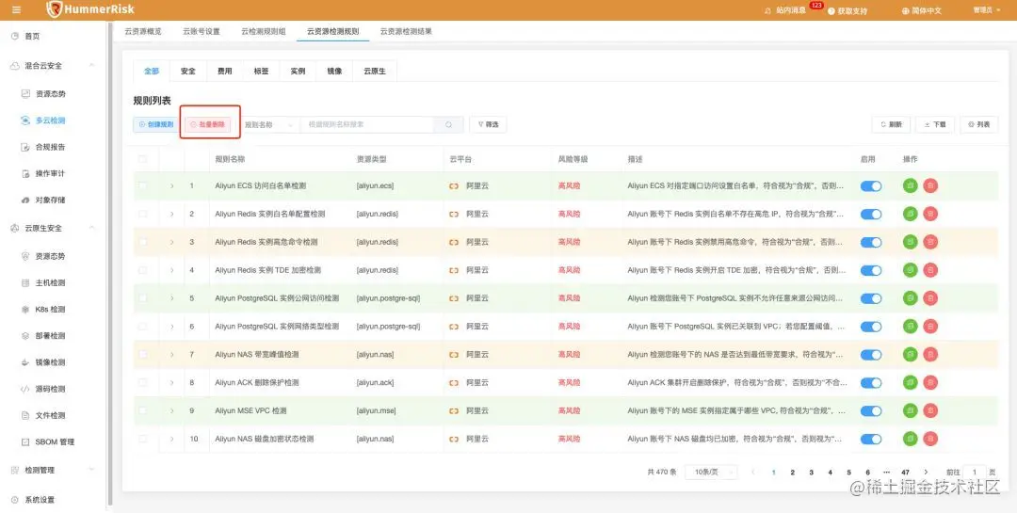Switch to the 云账号设置 tab
This screenshot has width=1017, height=513.
(x=202, y=31)
